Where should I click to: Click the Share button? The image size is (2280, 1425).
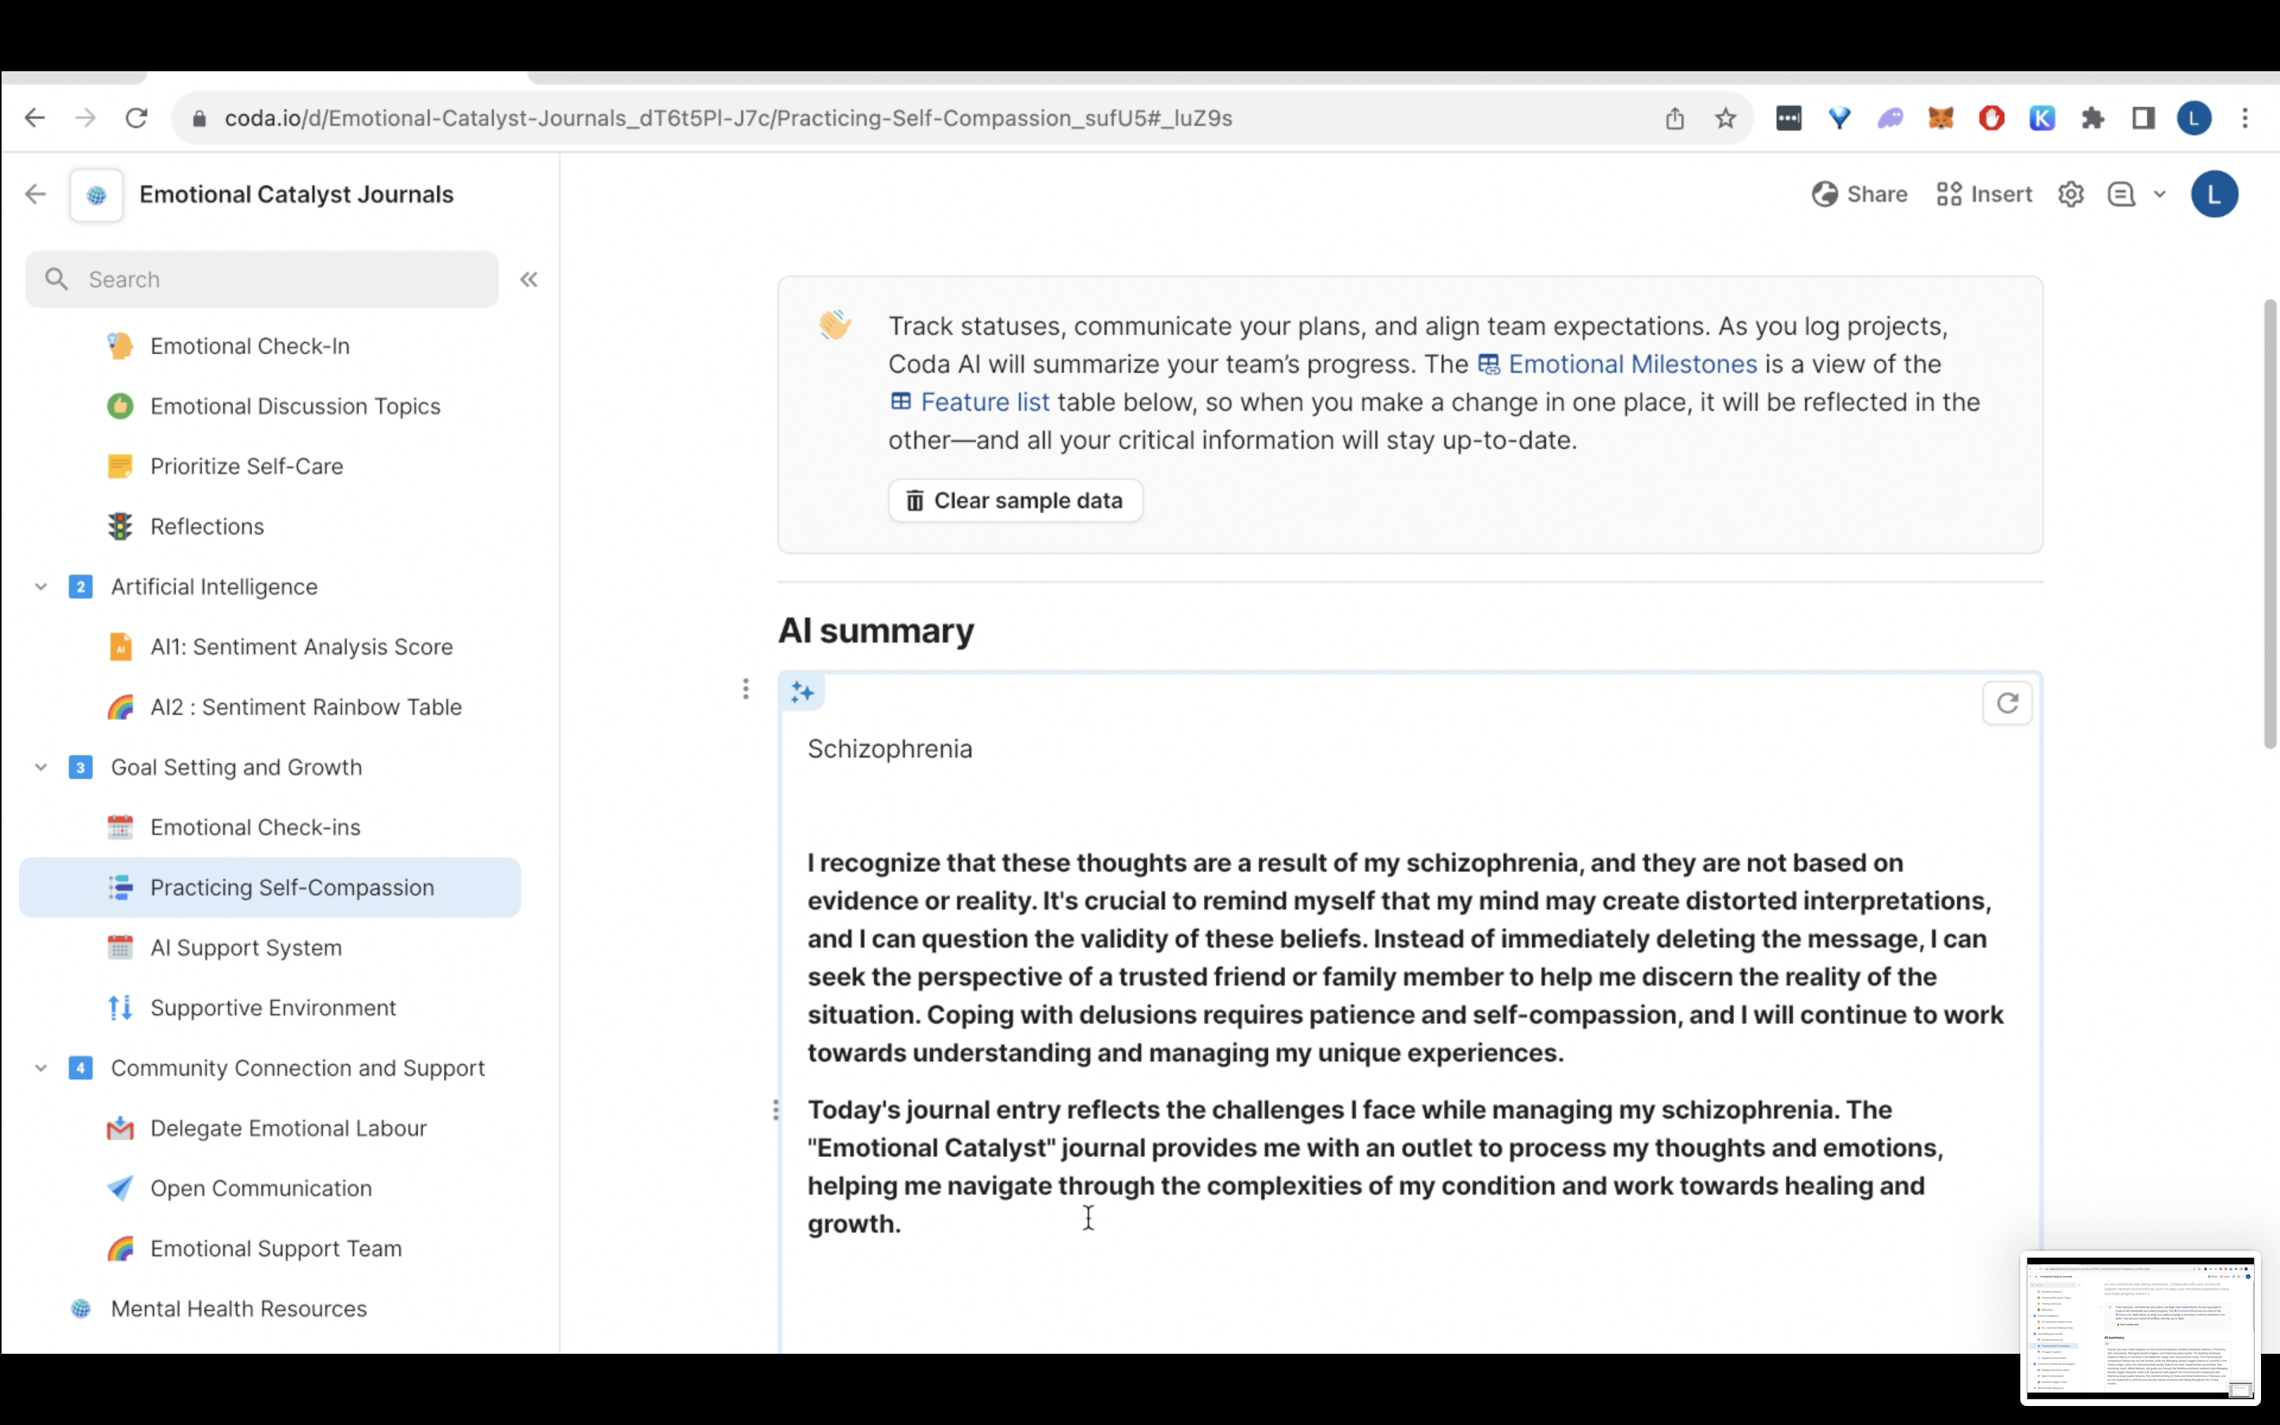click(x=1860, y=194)
